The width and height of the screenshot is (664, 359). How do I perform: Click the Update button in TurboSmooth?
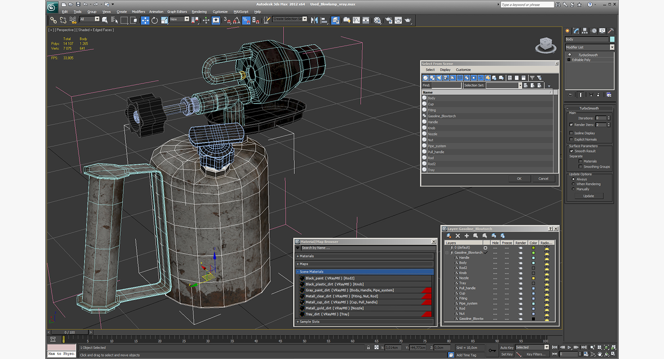589,196
